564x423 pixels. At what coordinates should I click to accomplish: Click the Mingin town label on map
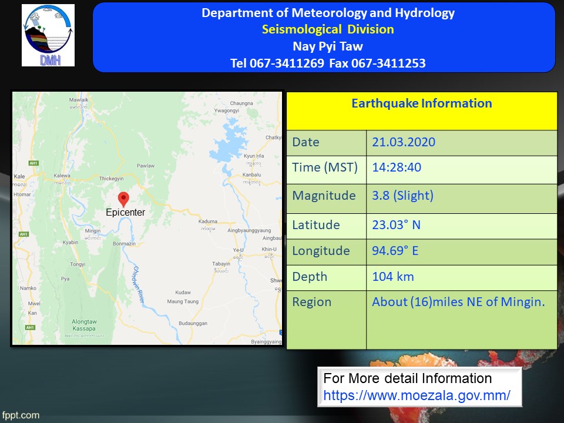tap(93, 231)
